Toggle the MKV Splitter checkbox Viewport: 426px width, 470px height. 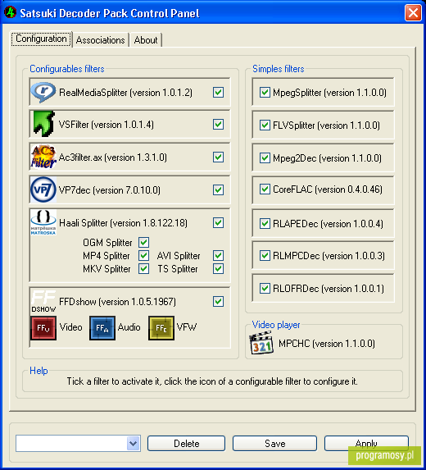[143, 268]
